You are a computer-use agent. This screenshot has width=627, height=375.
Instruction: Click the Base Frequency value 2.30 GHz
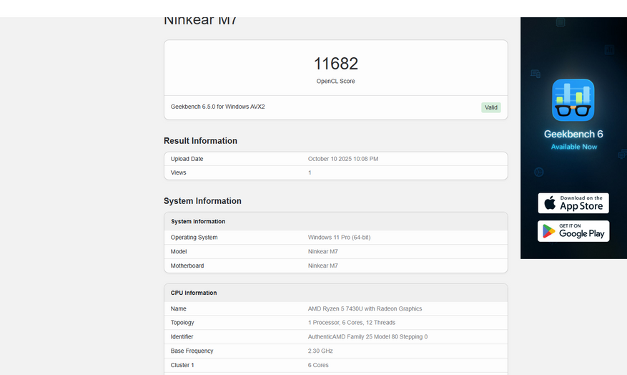[320, 351]
